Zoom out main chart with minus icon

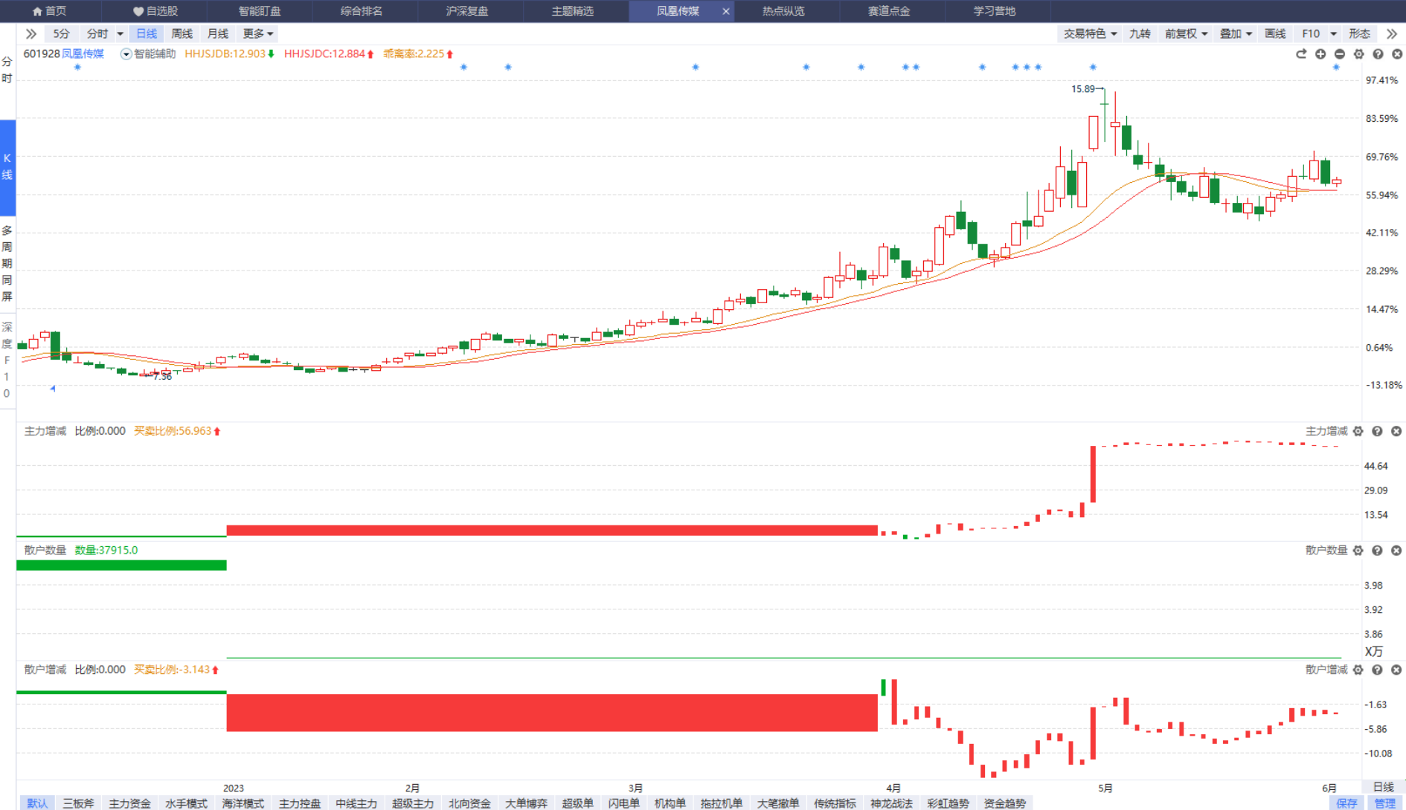1340,54
